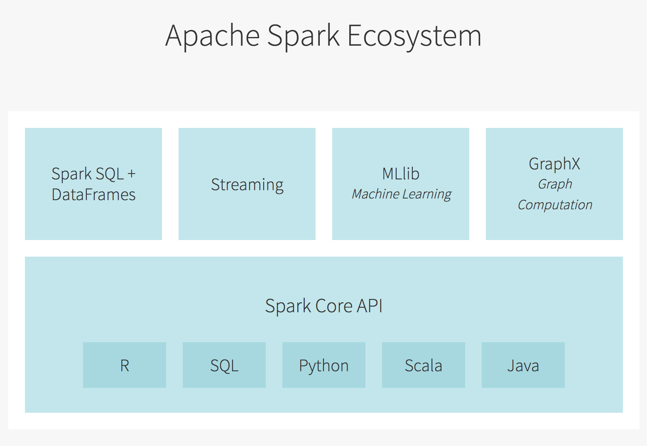Click the italic word Graph below GraphX

point(555,184)
